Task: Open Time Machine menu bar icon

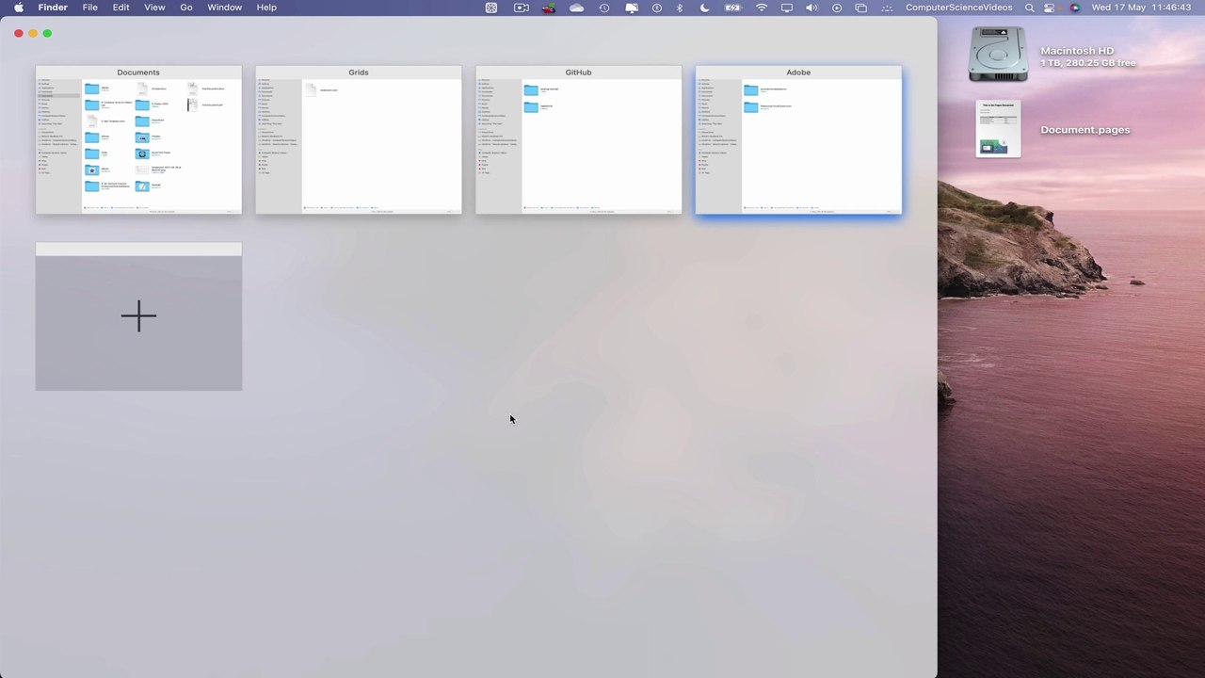Action: [604, 8]
